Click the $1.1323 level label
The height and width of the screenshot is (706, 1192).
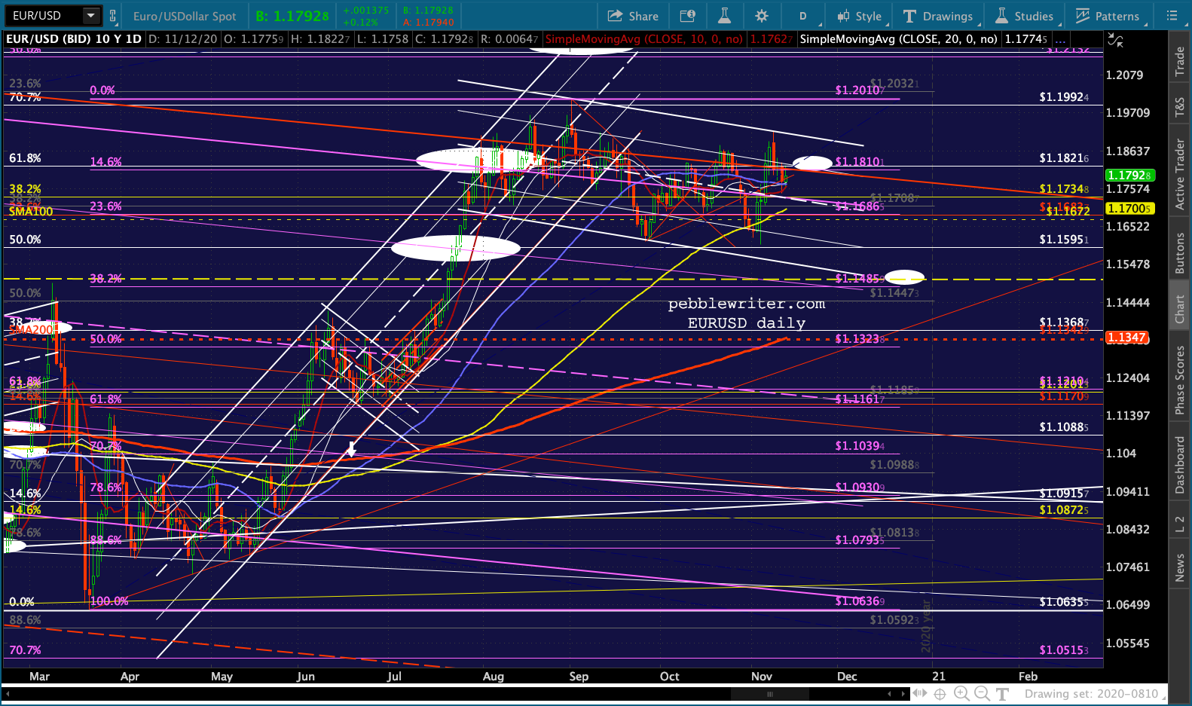pyautogui.click(x=860, y=339)
